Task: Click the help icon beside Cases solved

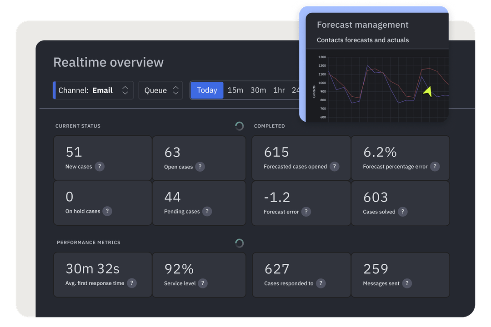Action: coord(402,212)
